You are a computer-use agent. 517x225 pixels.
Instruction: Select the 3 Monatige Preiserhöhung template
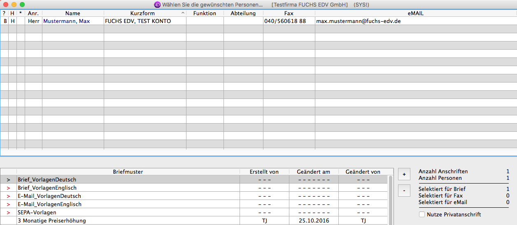tap(52, 221)
